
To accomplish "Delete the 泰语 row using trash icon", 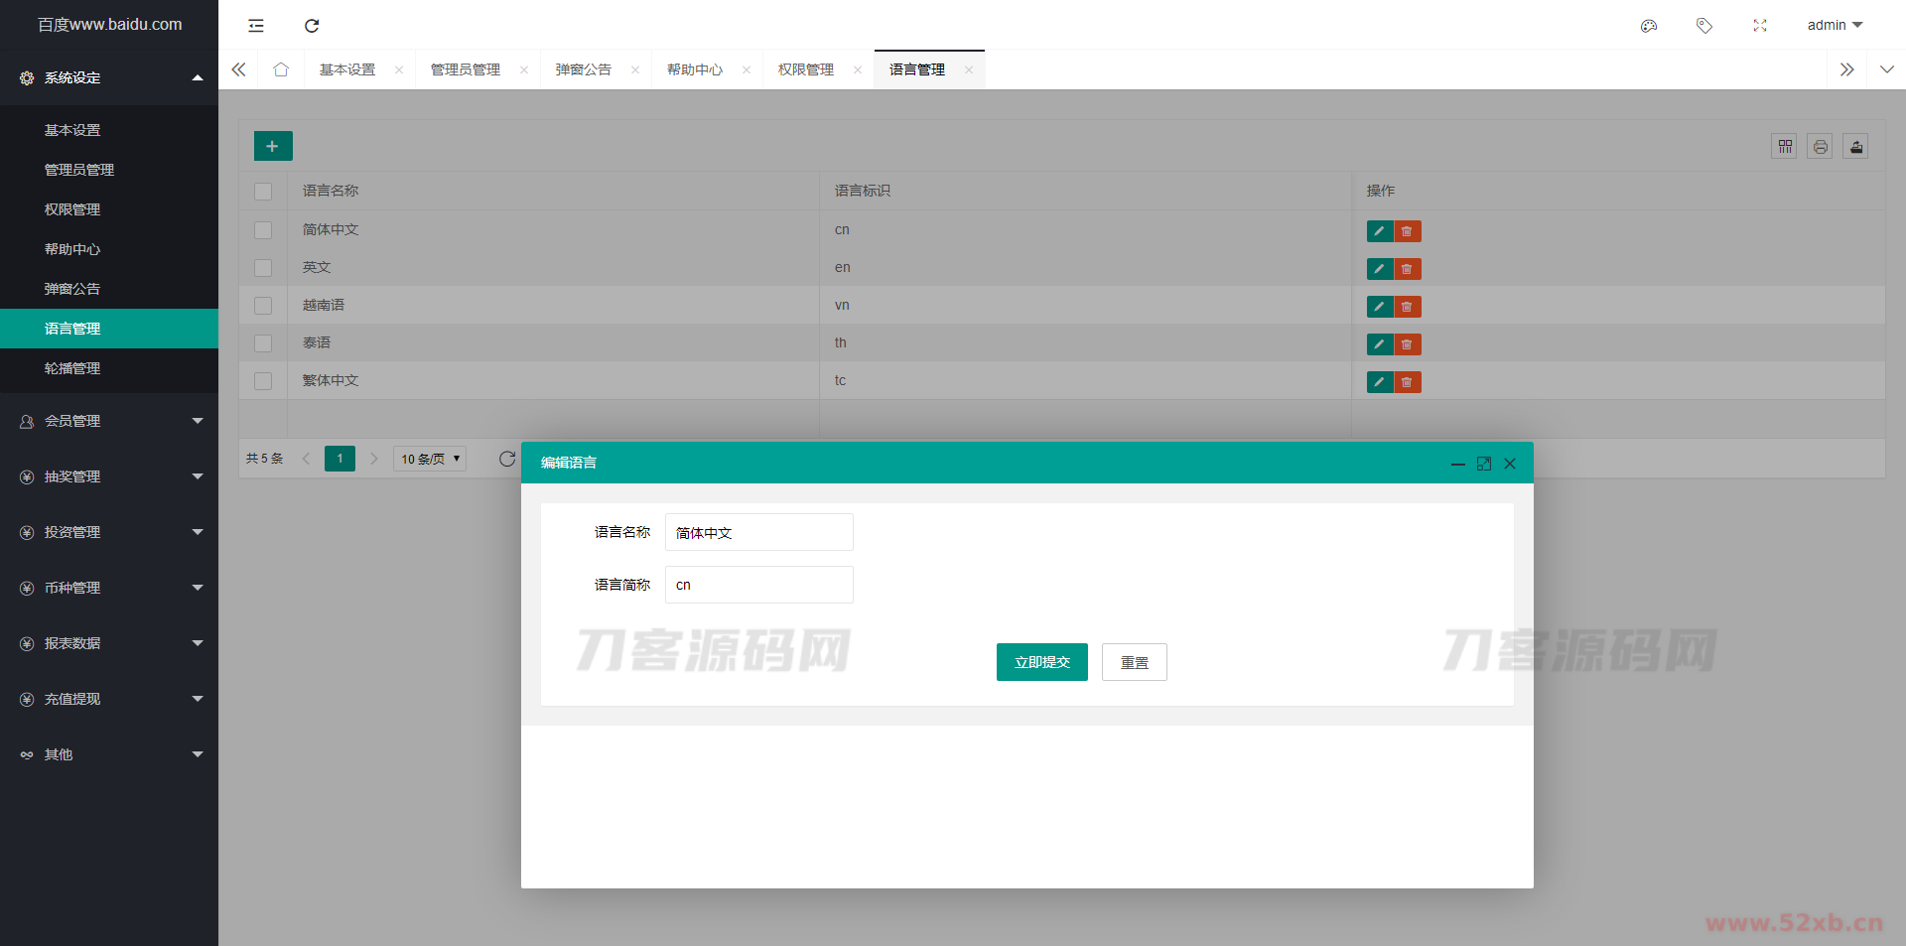I will [x=1407, y=344].
